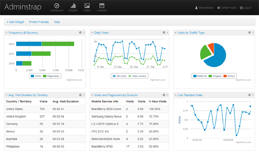The height and width of the screenshot is (162, 259).
Task: Close the Visits and Pageviews by Devices widget
Action: (167, 95)
